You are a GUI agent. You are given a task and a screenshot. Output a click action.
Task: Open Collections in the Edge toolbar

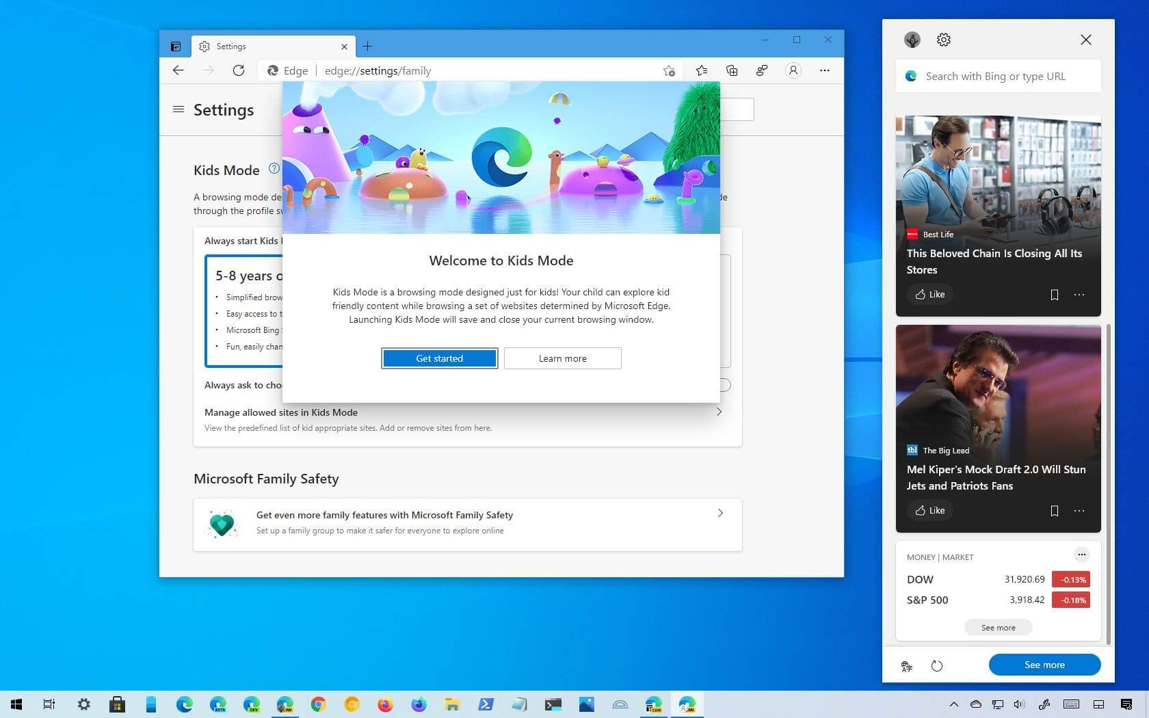point(732,70)
